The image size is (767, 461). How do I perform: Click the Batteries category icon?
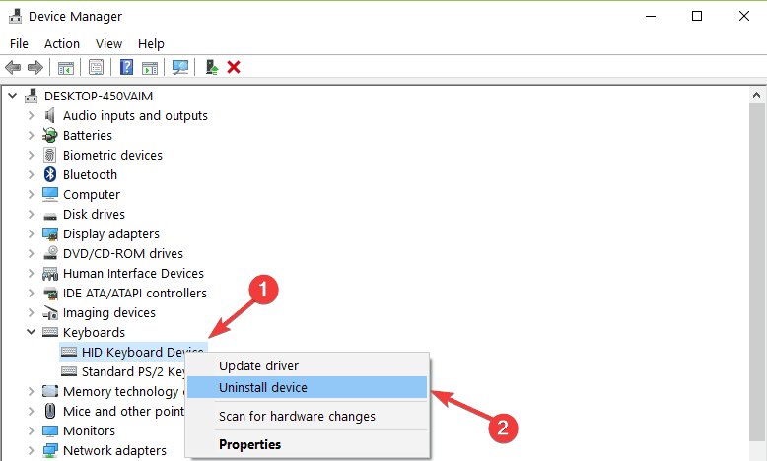tap(50, 135)
